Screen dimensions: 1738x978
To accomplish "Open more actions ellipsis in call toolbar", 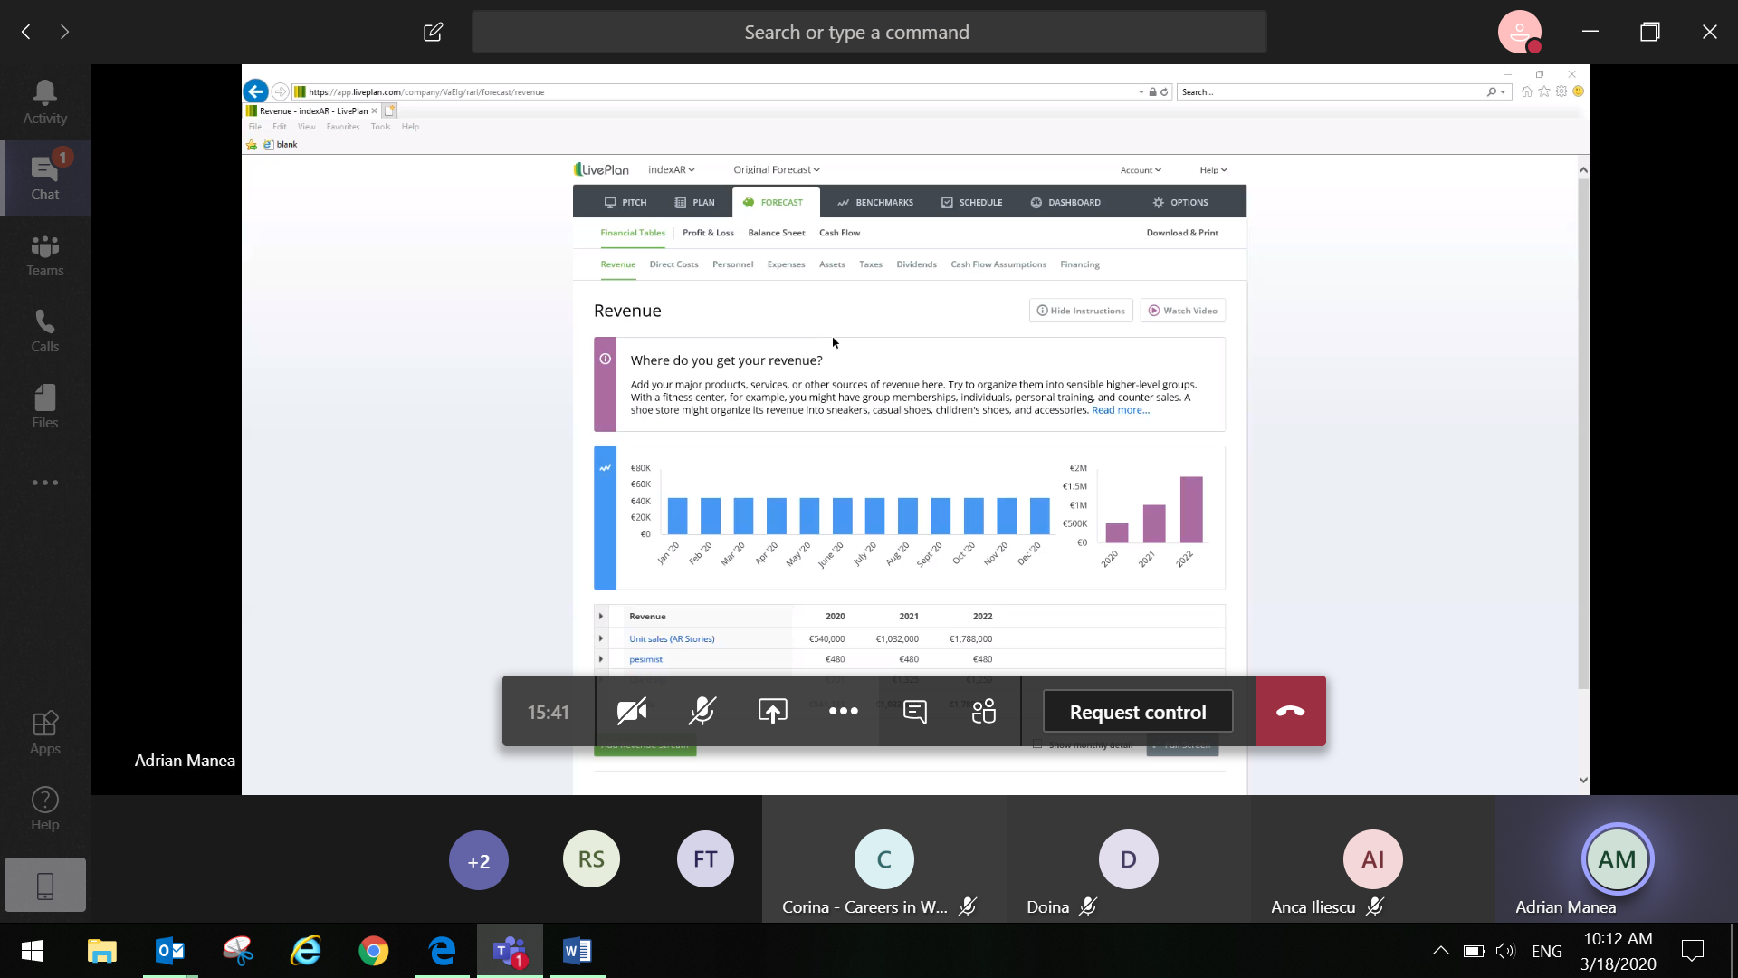I will [843, 712].
